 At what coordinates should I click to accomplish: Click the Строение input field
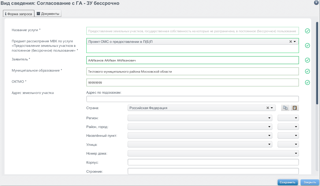(213, 171)
